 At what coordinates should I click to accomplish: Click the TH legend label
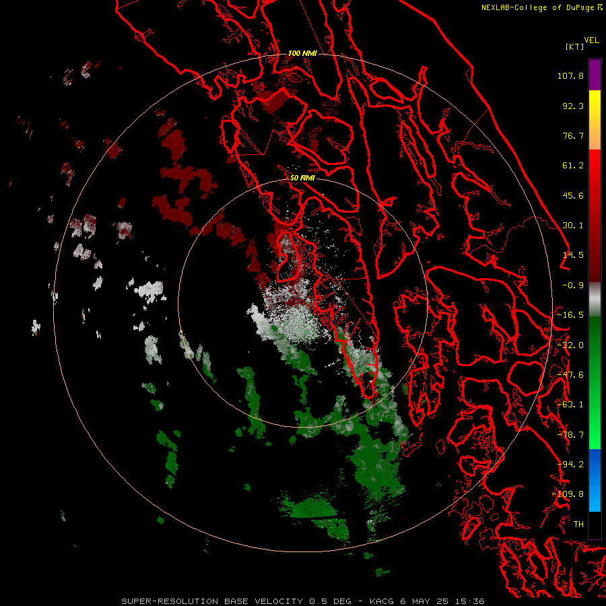[578, 525]
